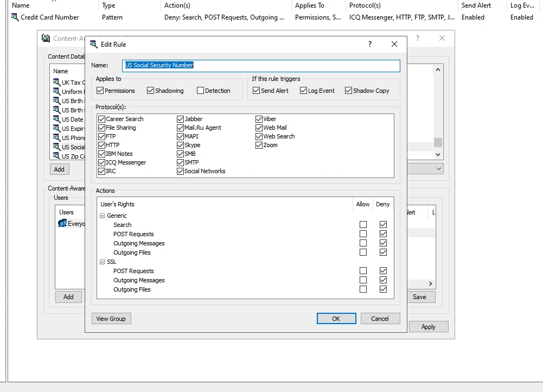
Task: Click the US Date content database icon
Action: click(x=56, y=119)
